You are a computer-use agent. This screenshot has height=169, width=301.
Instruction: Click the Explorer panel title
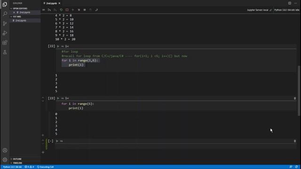tap(17, 3)
